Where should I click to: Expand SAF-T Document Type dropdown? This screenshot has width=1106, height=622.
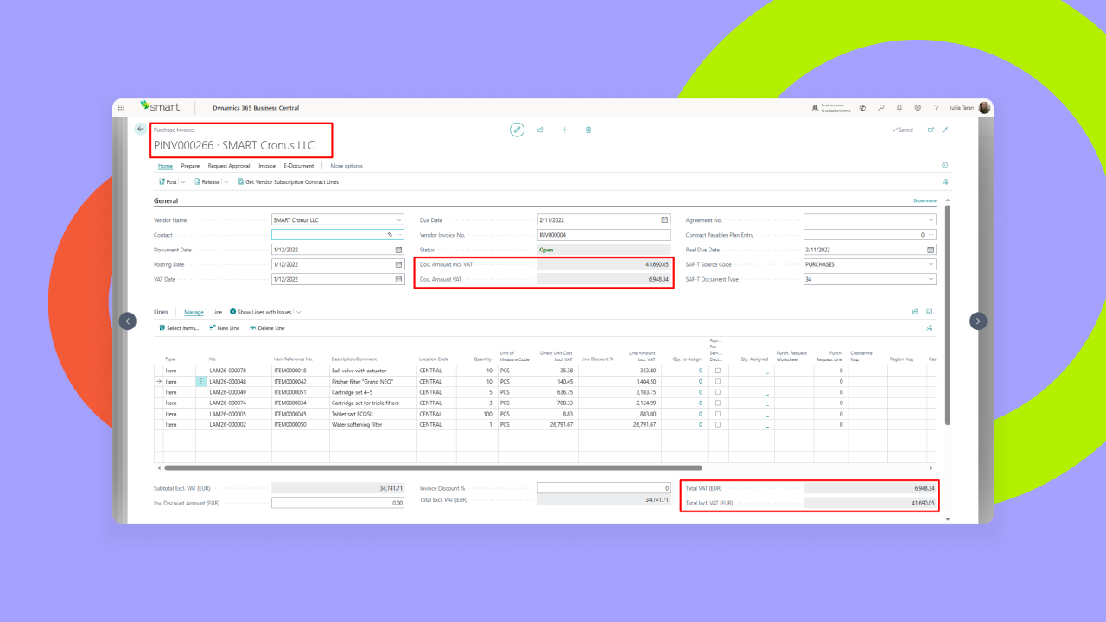pyautogui.click(x=931, y=280)
